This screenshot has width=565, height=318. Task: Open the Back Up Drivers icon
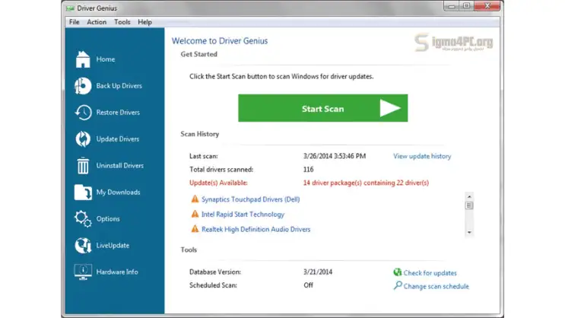(83, 86)
